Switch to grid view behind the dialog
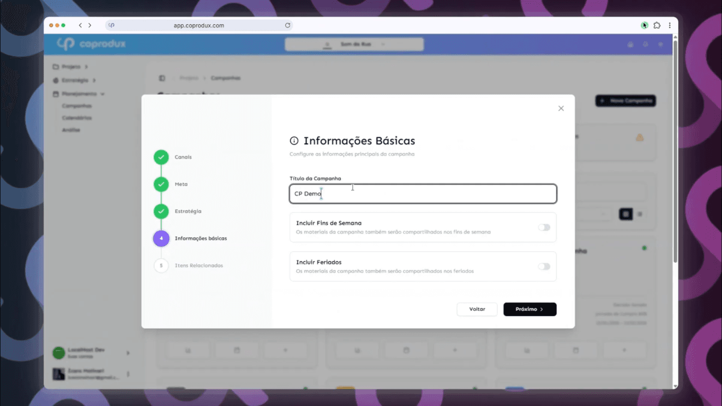The width and height of the screenshot is (722, 406). coord(626,214)
